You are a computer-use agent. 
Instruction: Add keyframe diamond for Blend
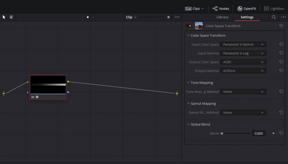(x=273, y=134)
